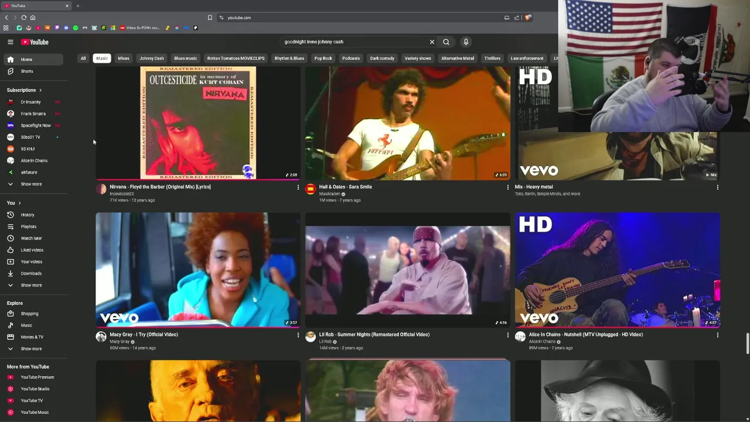This screenshot has height=422, width=750.
Task: Play the Hall & Oates Sara Smile thumbnail
Action: [408, 122]
